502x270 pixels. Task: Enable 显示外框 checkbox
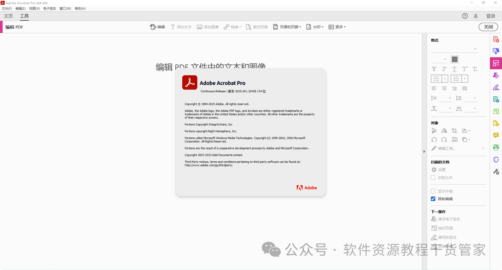click(x=433, y=191)
